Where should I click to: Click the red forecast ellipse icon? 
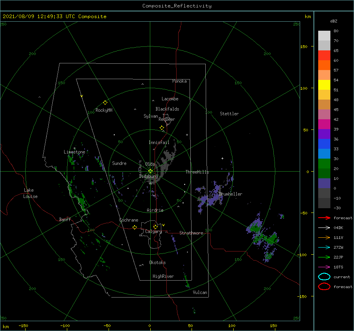click(x=324, y=287)
